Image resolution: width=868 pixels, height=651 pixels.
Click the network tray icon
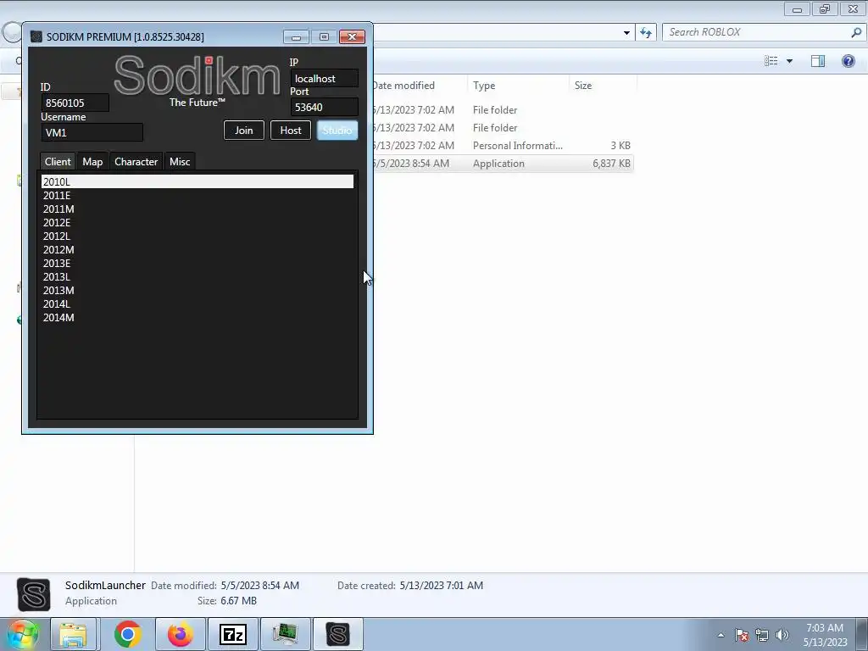[762, 635]
